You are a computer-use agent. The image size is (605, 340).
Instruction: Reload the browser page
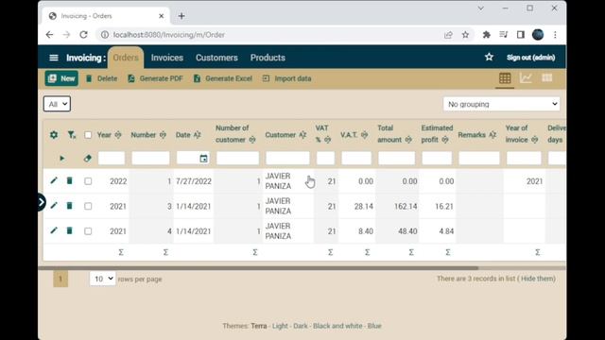click(83, 35)
